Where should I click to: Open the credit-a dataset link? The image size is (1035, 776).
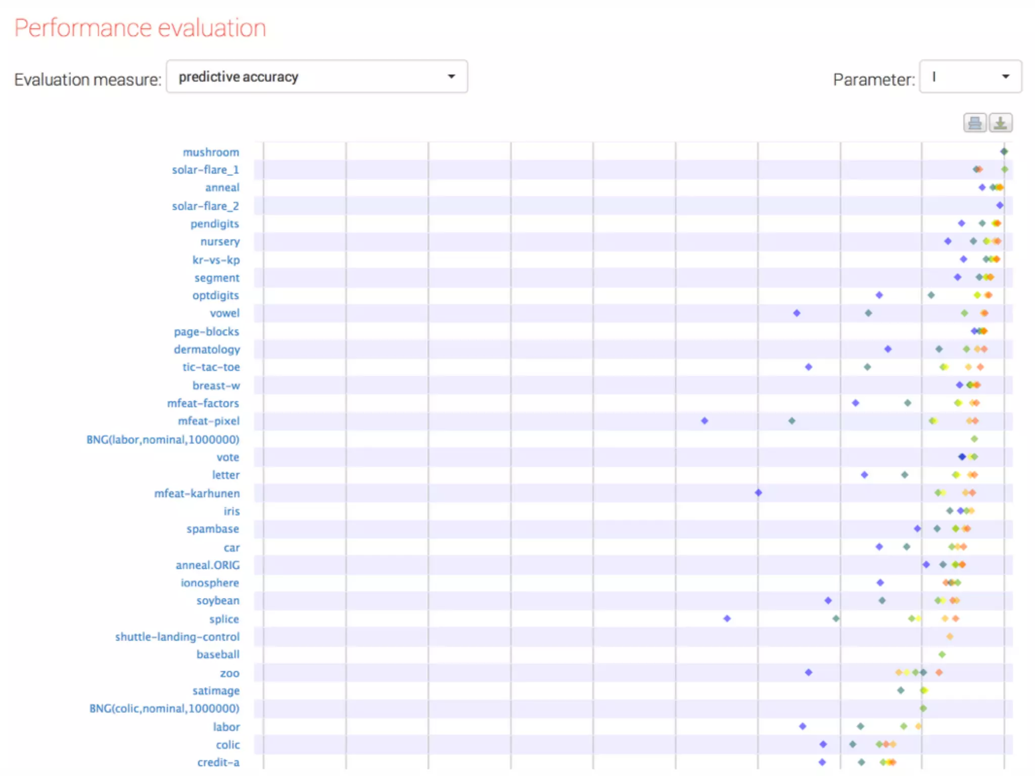pos(218,762)
